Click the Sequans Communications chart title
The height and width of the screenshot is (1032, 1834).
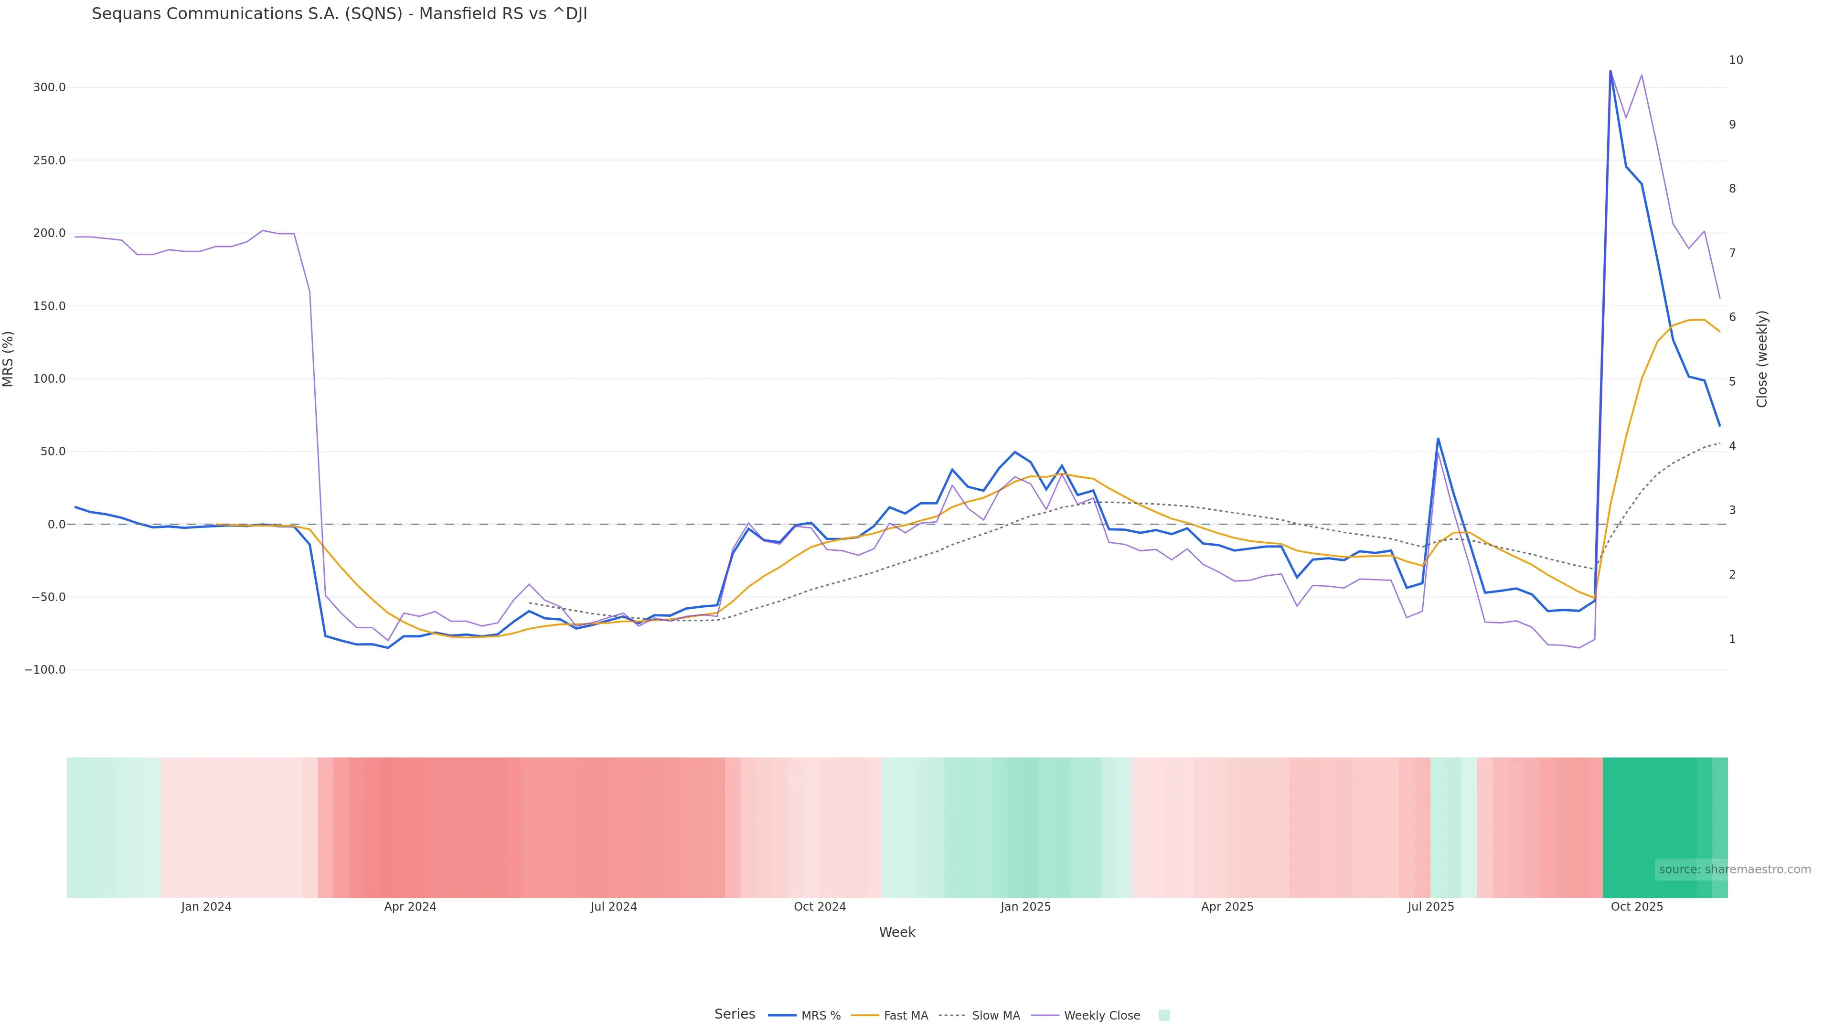340,14
